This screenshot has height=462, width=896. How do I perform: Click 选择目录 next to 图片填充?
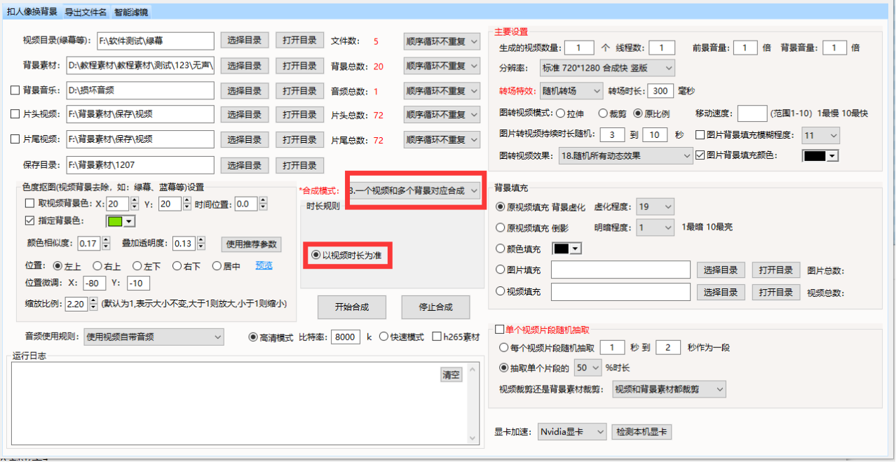coord(721,270)
